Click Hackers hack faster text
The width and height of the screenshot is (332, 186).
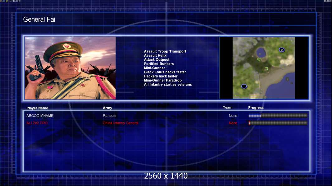click(x=161, y=76)
